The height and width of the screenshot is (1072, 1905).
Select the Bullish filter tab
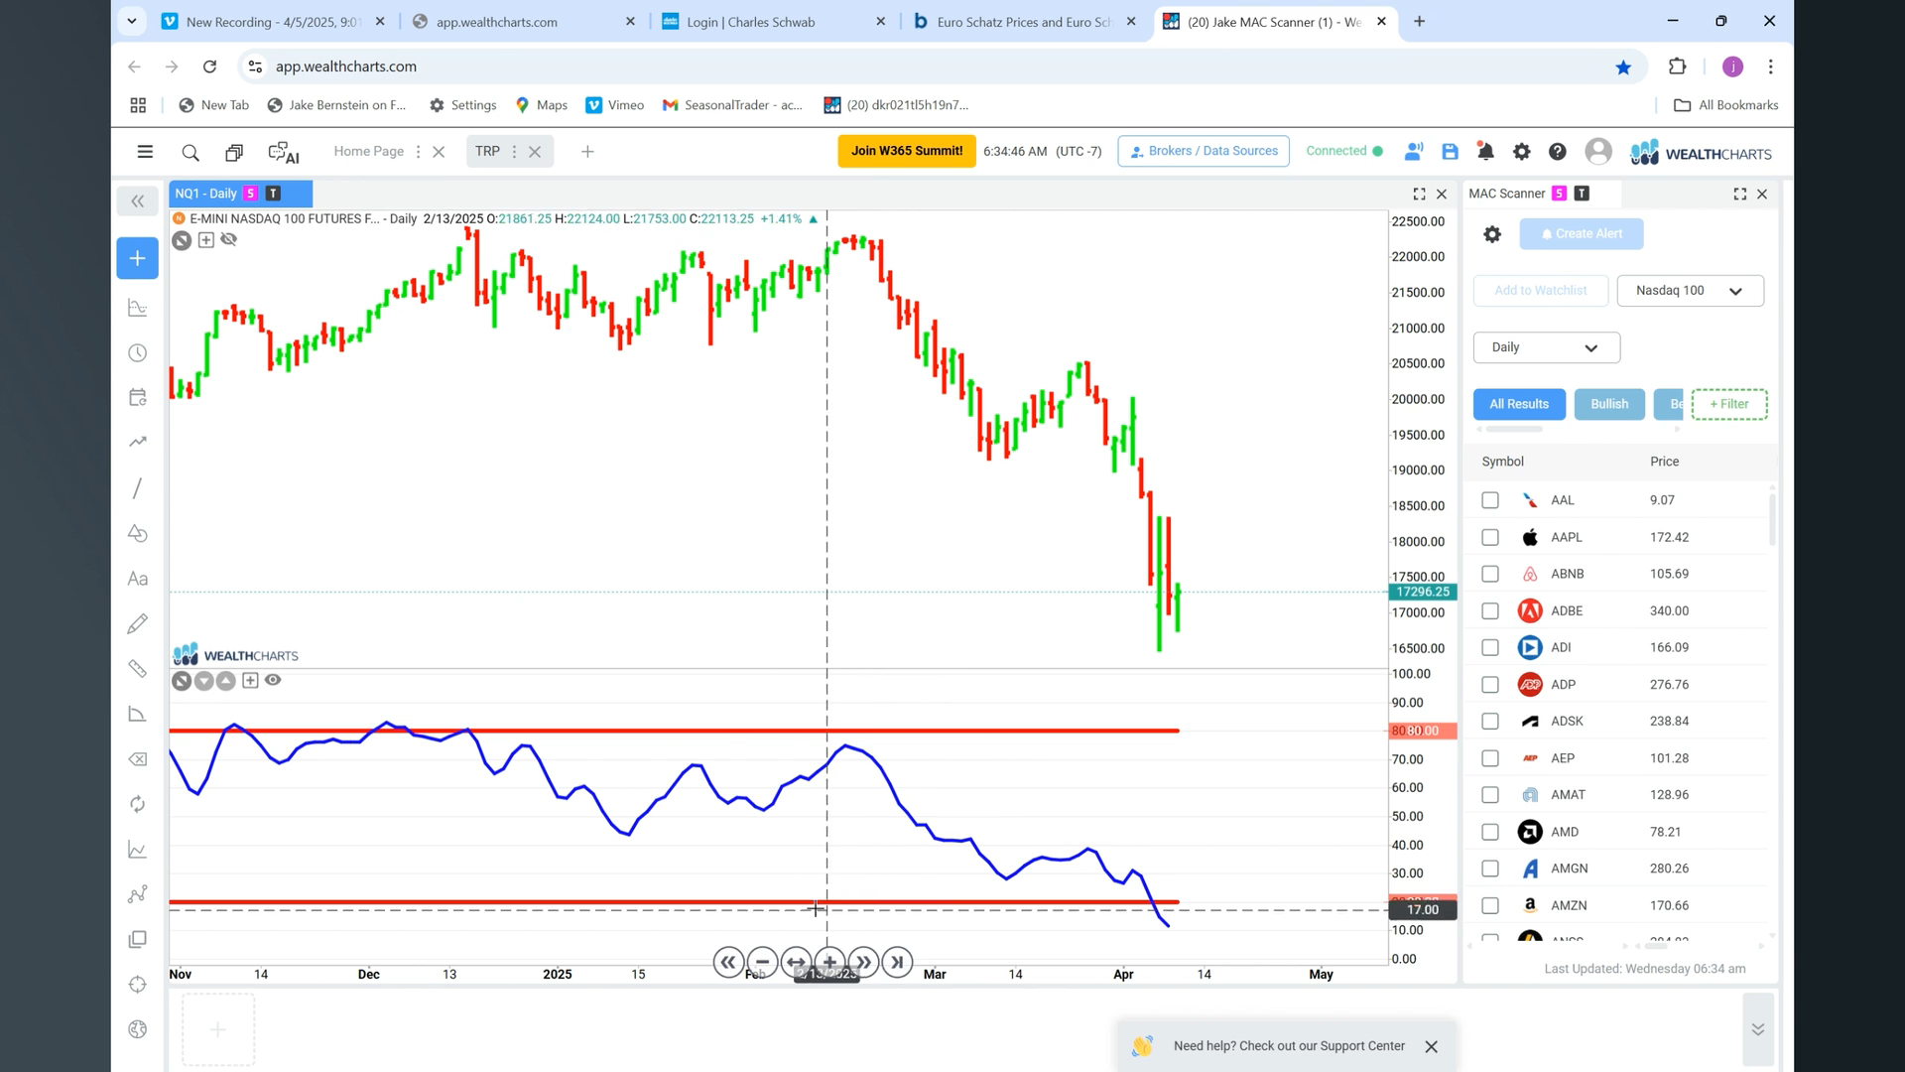(1609, 404)
